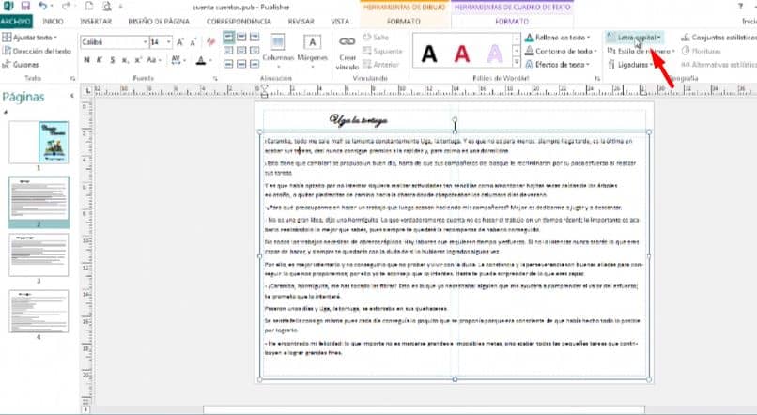
Task: Click the Save icon in quick access toolbar
Action: tap(25, 6)
